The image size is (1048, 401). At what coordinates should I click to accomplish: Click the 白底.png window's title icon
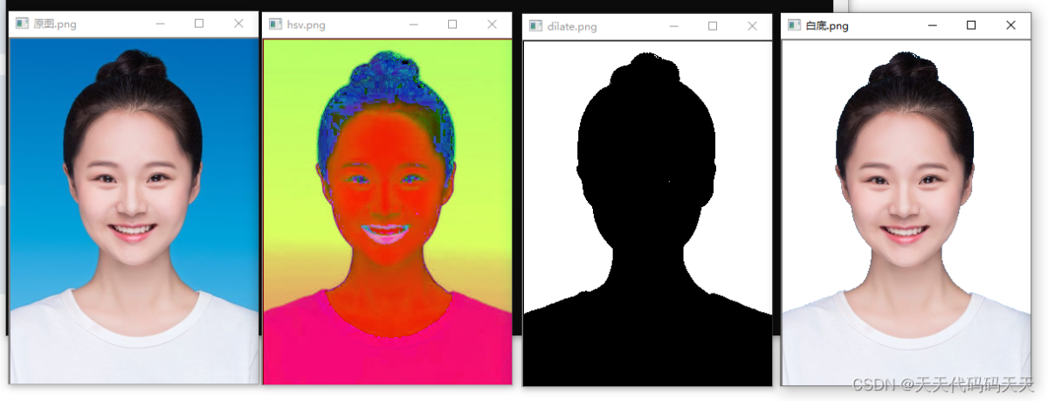click(x=794, y=25)
